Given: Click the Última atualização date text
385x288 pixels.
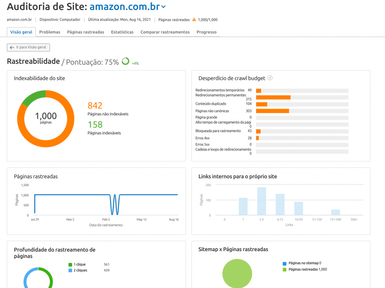Looking at the screenshot, I should point(119,20).
